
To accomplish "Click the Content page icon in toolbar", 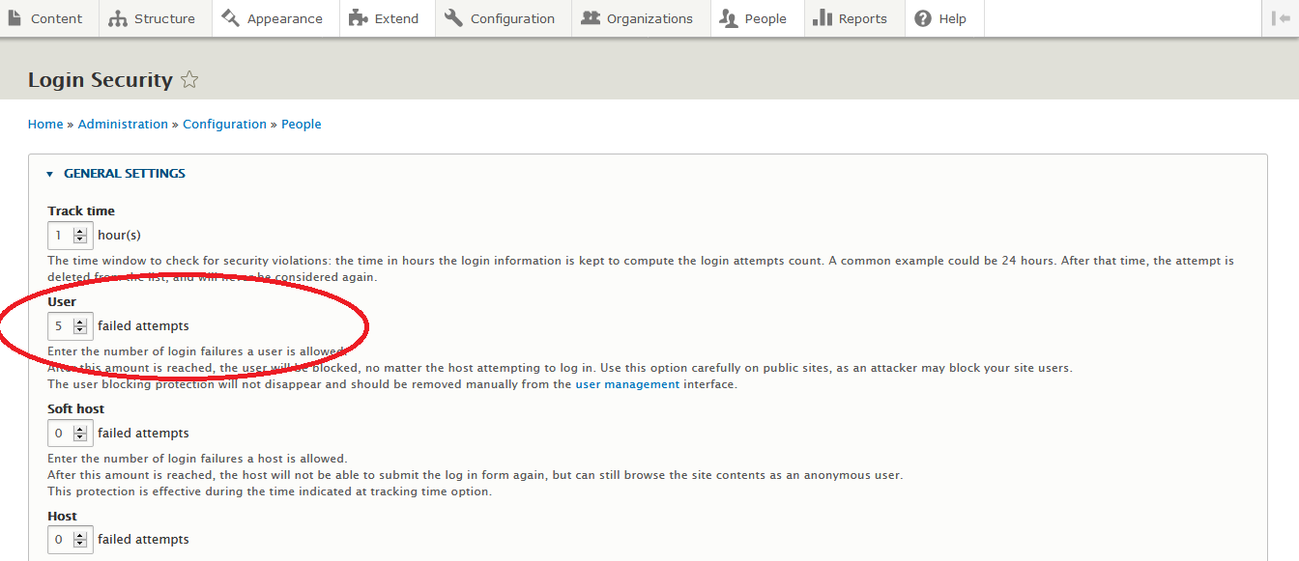I will tap(14, 18).
